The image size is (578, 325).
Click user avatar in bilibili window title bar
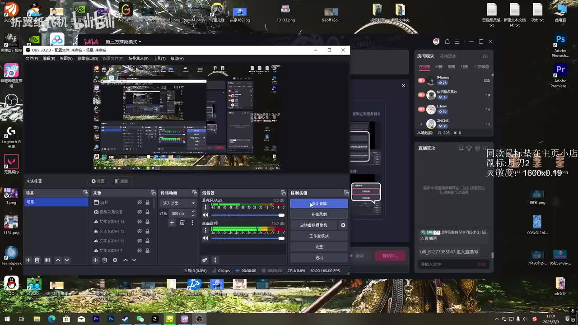436,42
